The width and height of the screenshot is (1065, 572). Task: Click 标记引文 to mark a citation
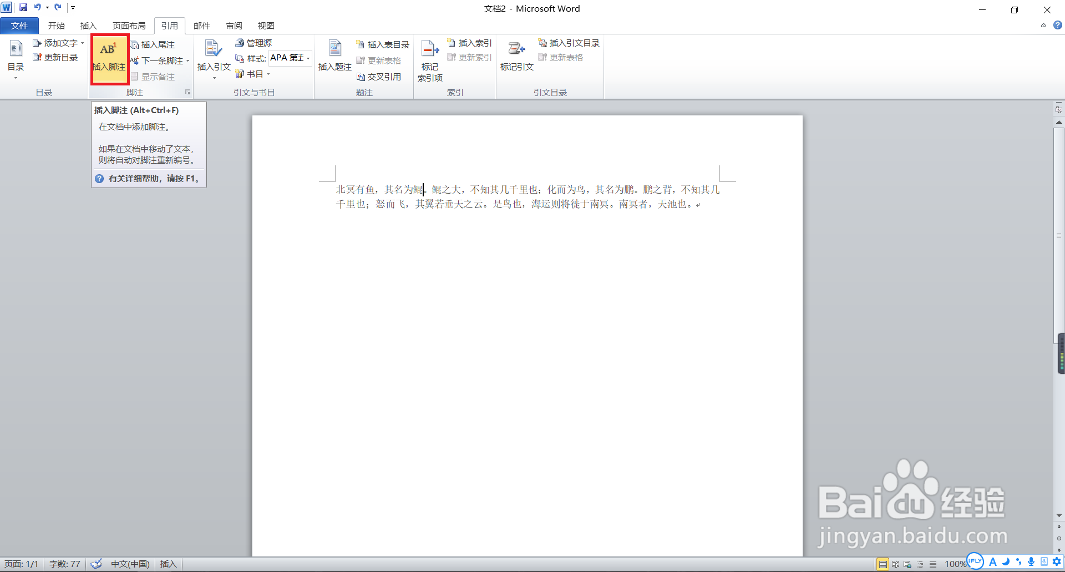(517, 55)
